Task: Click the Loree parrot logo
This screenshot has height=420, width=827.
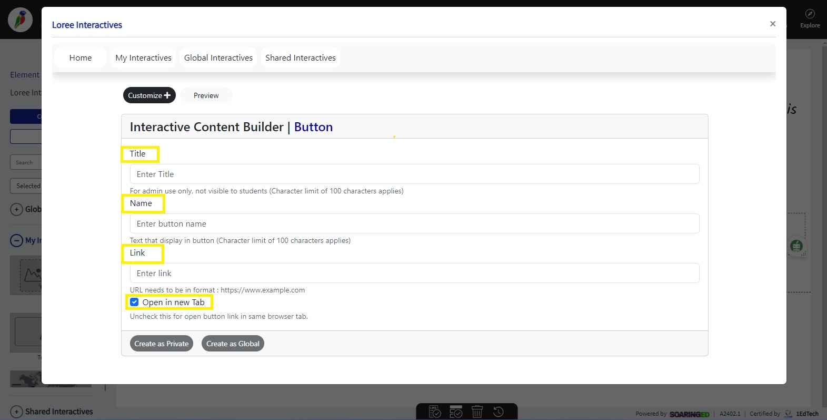Action: tap(21, 20)
